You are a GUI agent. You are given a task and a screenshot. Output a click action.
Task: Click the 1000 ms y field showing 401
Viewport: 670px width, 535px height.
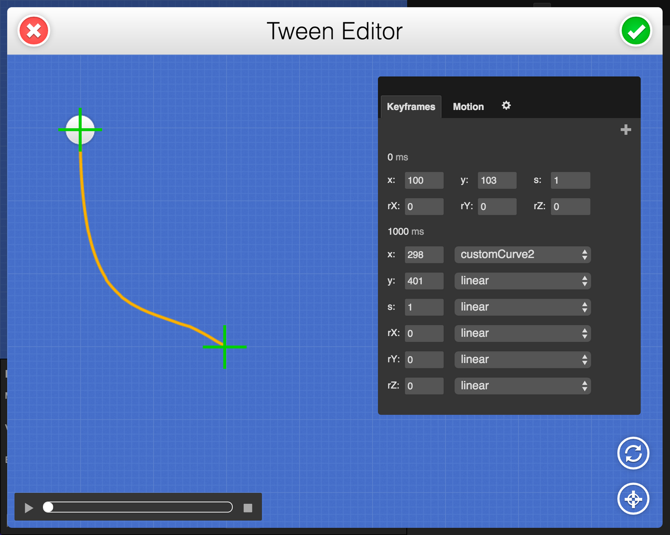pos(425,281)
